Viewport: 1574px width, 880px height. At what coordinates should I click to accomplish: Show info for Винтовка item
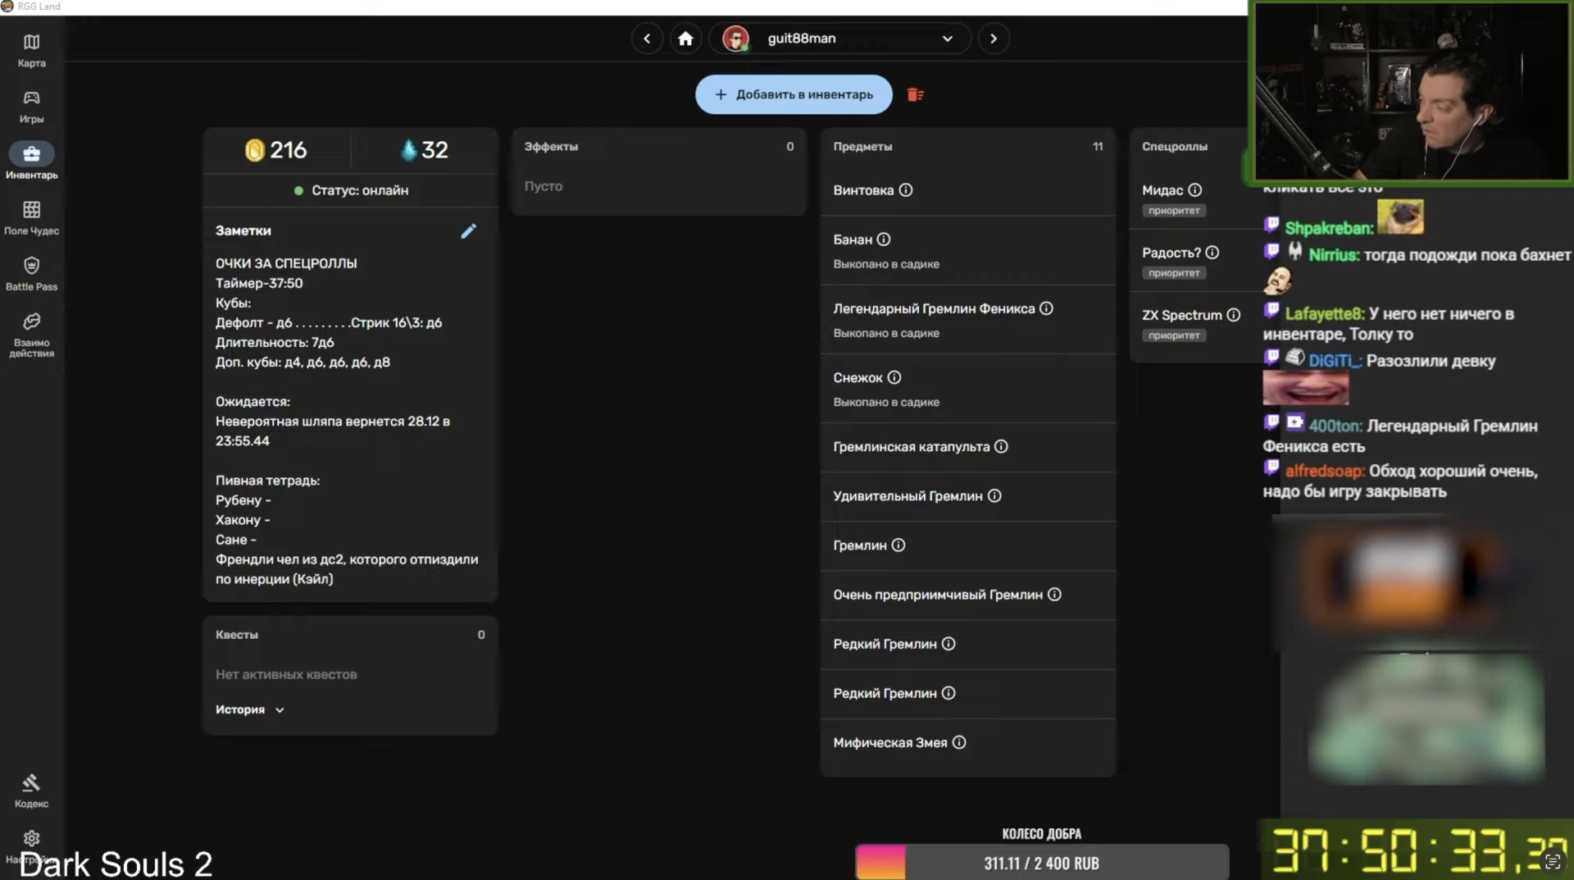coord(905,190)
